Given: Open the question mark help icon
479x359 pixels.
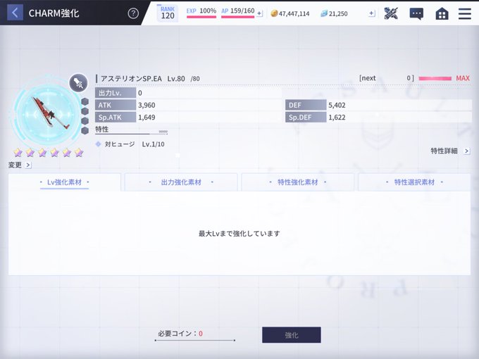Looking at the screenshot, I should pos(133,13).
